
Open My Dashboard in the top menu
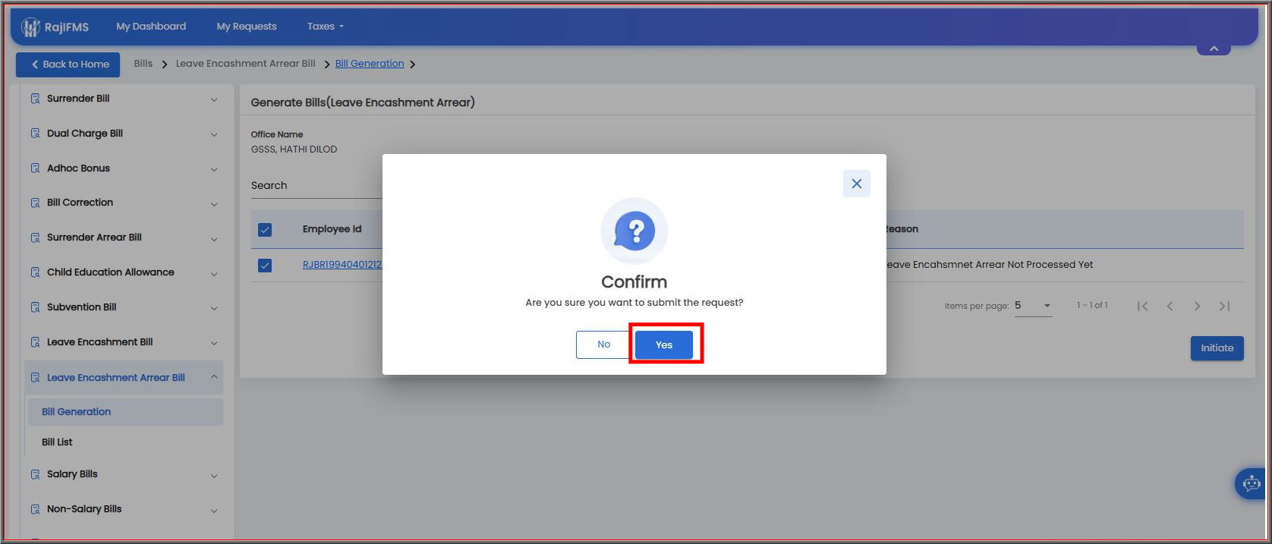151,27
